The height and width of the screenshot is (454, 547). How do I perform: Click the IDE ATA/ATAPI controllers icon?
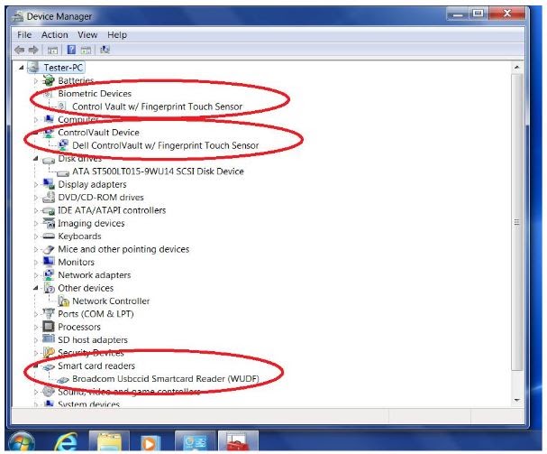point(49,210)
